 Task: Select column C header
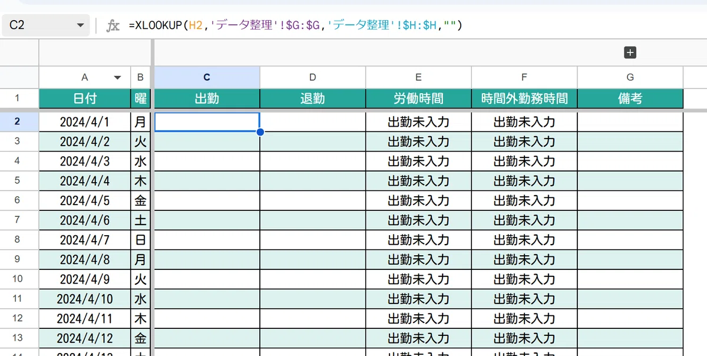207,77
